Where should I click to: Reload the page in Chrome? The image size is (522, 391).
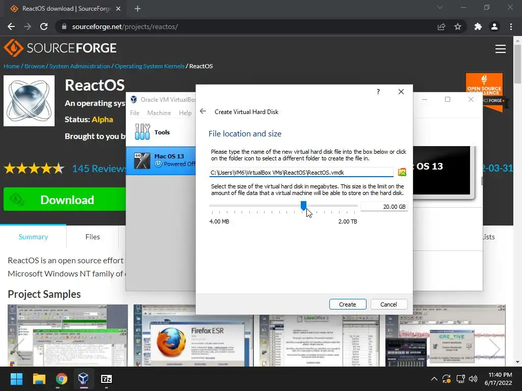[44, 26]
